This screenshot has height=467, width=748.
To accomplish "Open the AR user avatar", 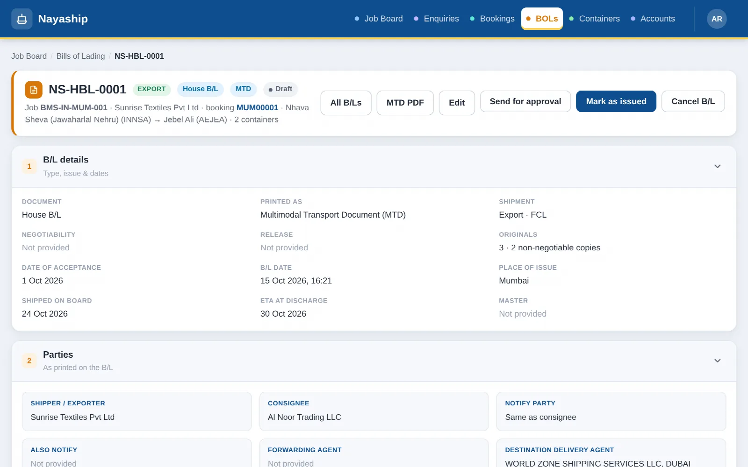I will point(717,19).
